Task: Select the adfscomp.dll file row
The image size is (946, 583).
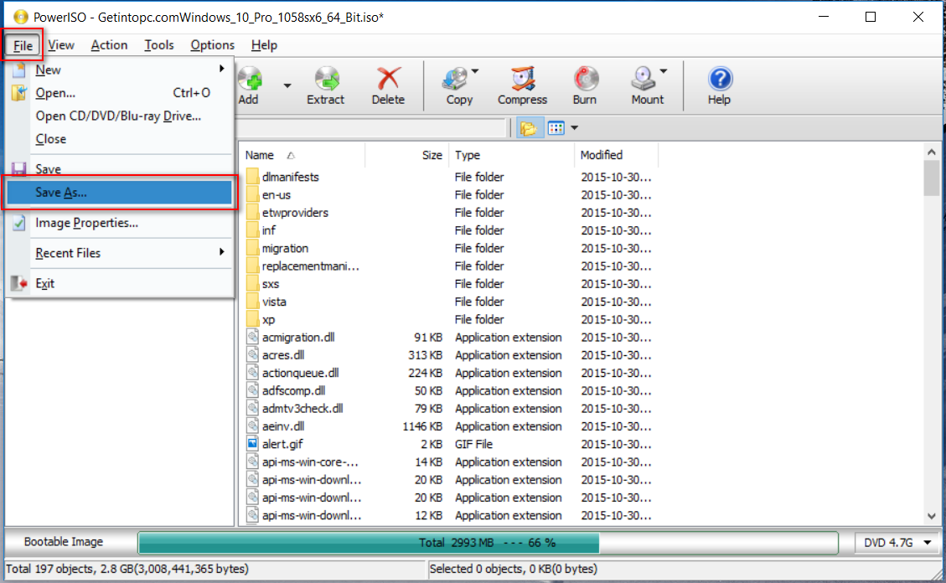Action: [448, 390]
